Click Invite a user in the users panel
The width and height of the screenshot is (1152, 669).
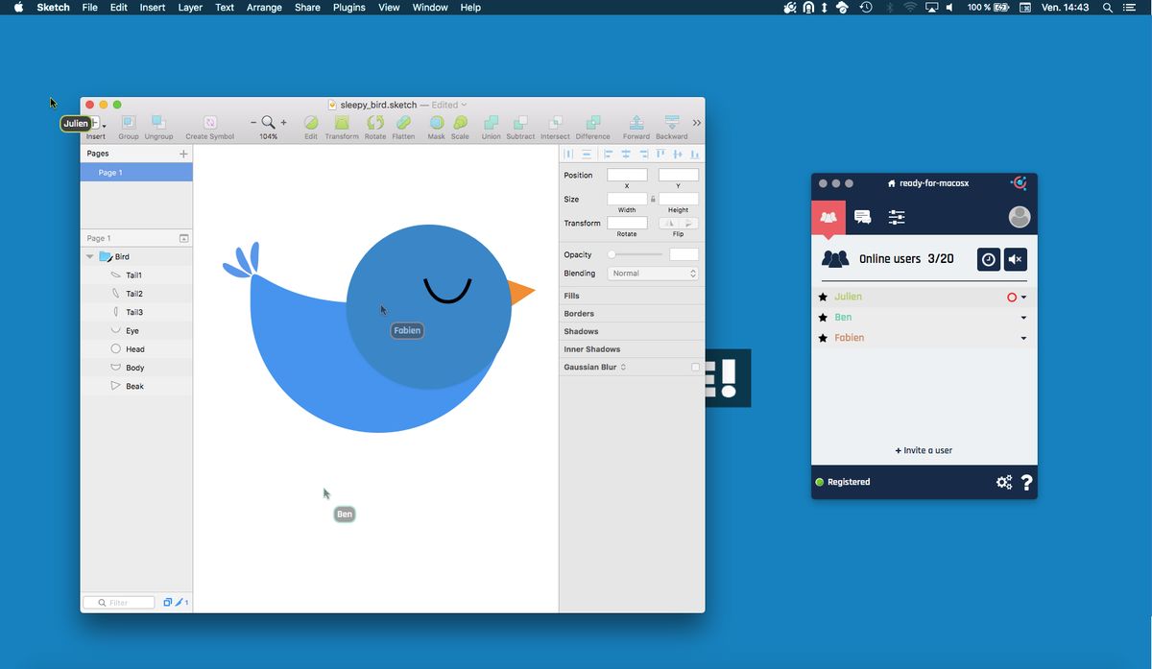coord(924,449)
